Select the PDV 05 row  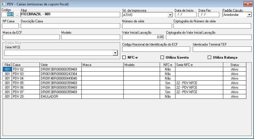pos(124,83)
